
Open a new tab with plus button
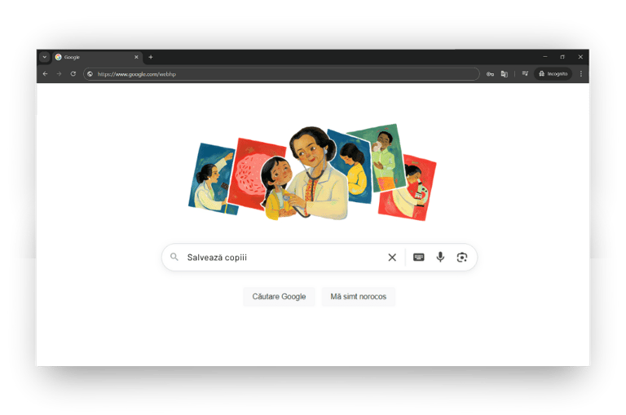(151, 57)
